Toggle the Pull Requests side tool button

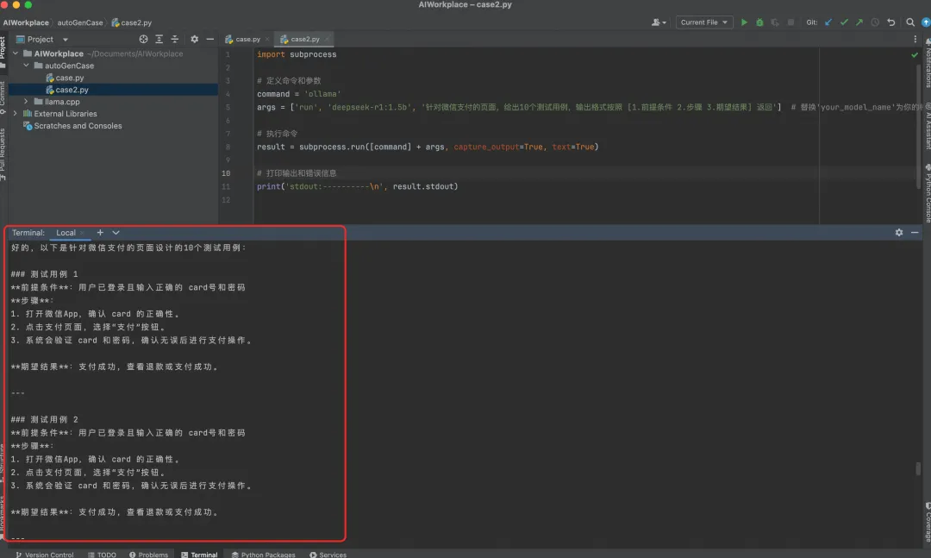(x=3, y=154)
